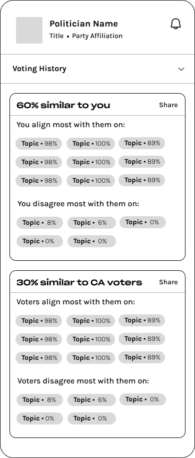
Task: Pick top-row Topic 98% under "You align most"
Action: point(39,144)
